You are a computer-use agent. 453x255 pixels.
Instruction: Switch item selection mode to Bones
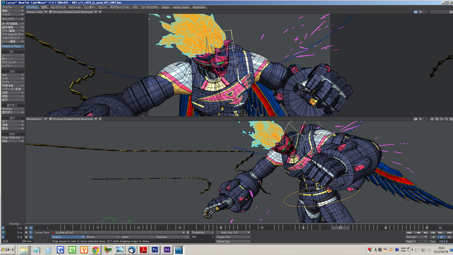tap(102, 237)
